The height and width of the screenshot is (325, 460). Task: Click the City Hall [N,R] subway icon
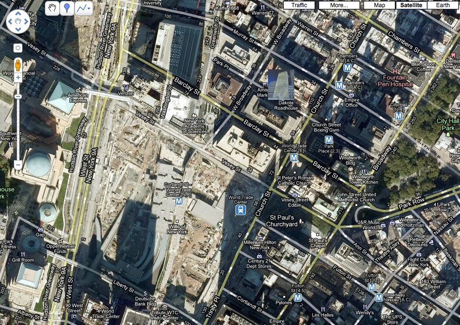[x=398, y=116]
